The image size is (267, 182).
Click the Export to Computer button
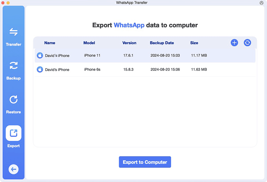click(145, 162)
